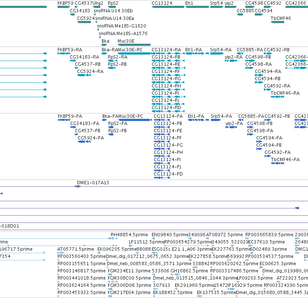Click the CG4594 gene label
This screenshot has height=298, width=308.
point(263,11)
